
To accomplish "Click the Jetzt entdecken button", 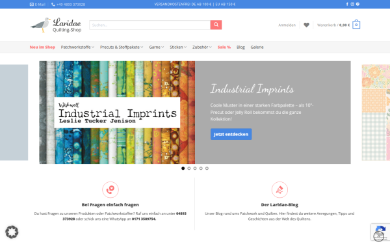I will click(x=231, y=134).
